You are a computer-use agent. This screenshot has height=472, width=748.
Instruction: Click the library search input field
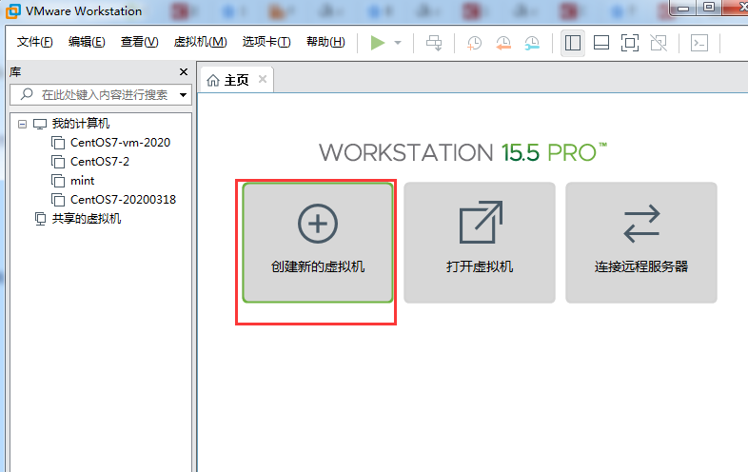click(101, 94)
